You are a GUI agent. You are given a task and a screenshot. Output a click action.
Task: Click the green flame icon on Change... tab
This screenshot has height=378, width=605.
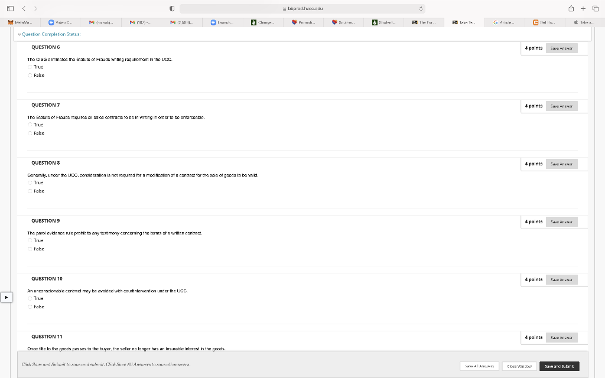coord(253,22)
